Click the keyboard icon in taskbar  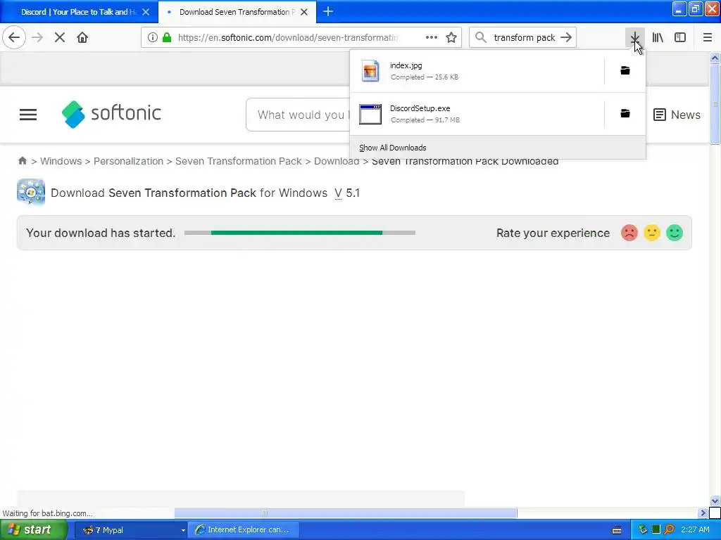[617, 530]
